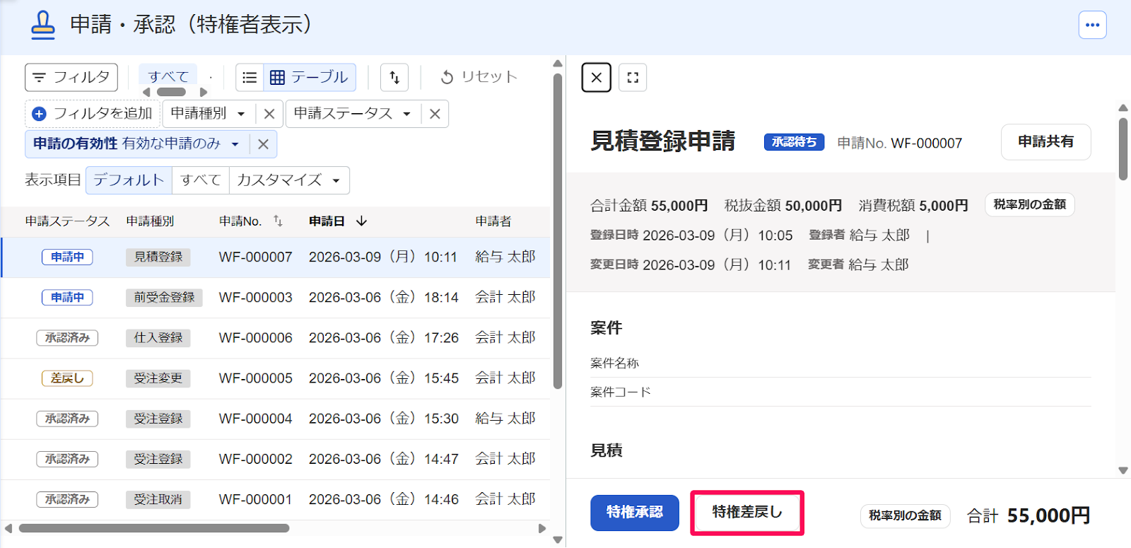Open the 申請の有効性 filter dropdown
Image resolution: width=1131 pixels, height=548 pixels.
coord(136,144)
